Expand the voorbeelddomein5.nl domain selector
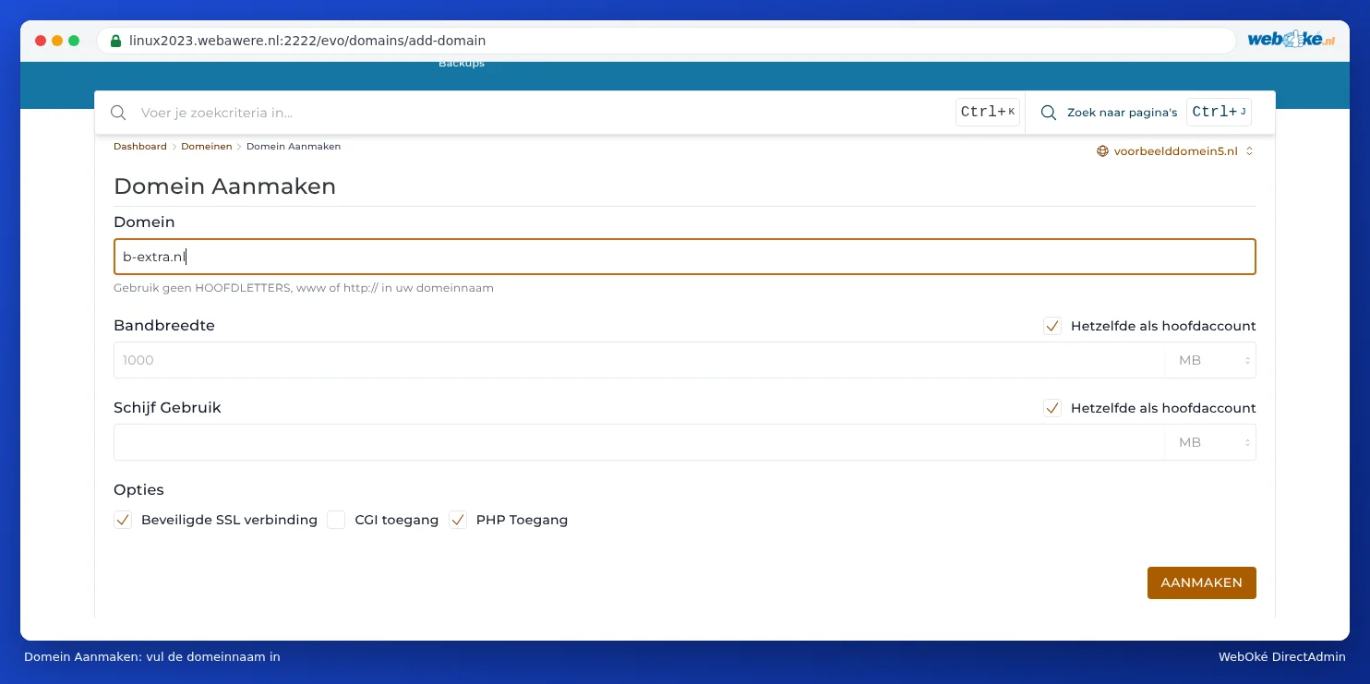 (1174, 151)
